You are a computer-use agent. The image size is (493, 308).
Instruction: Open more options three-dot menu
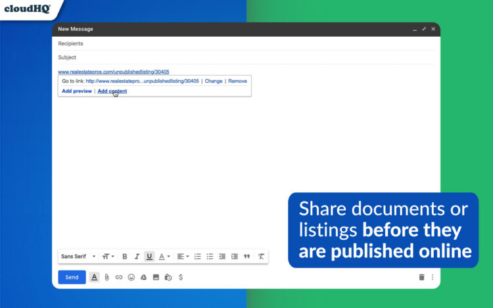click(433, 277)
